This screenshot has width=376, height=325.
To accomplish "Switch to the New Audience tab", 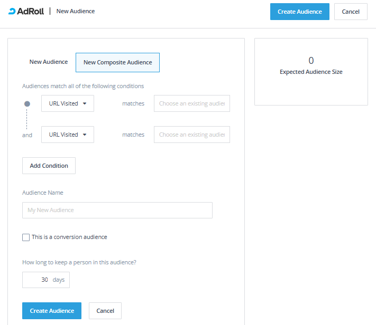I will click(49, 62).
